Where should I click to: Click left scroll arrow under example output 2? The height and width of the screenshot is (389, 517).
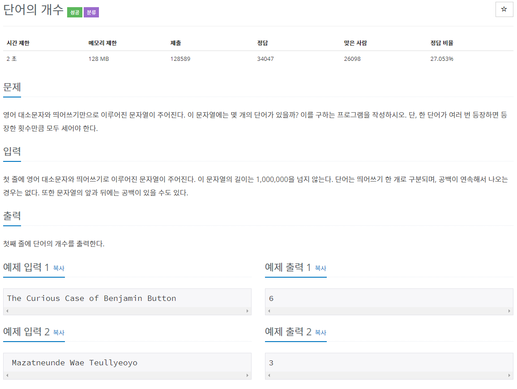click(x=269, y=375)
